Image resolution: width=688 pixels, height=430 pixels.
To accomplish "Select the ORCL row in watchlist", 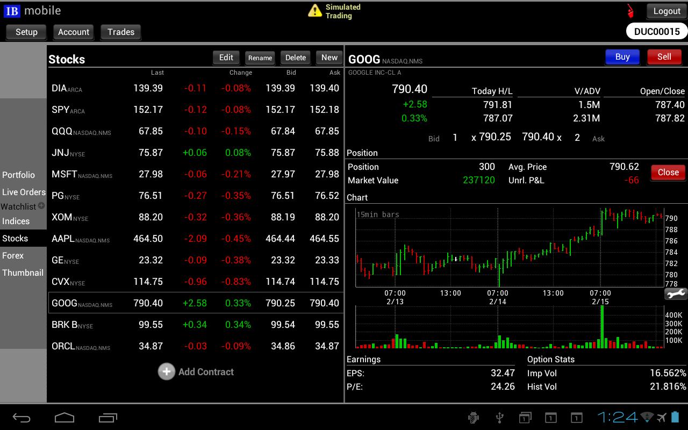I will pos(196,346).
